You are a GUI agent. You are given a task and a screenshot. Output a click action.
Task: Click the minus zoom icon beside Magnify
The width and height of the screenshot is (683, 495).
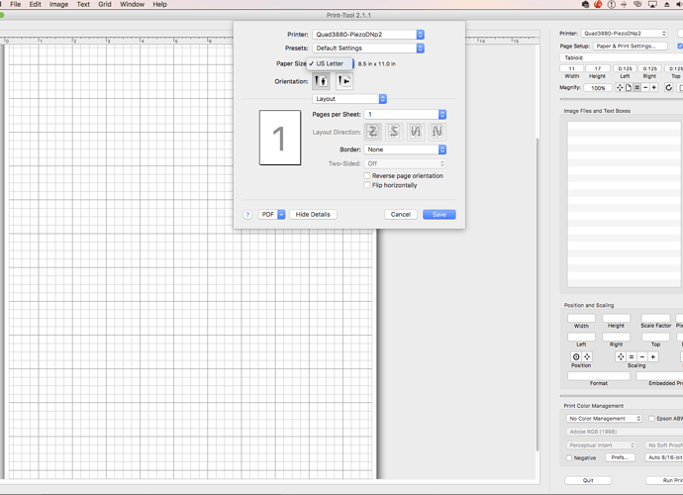point(645,87)
